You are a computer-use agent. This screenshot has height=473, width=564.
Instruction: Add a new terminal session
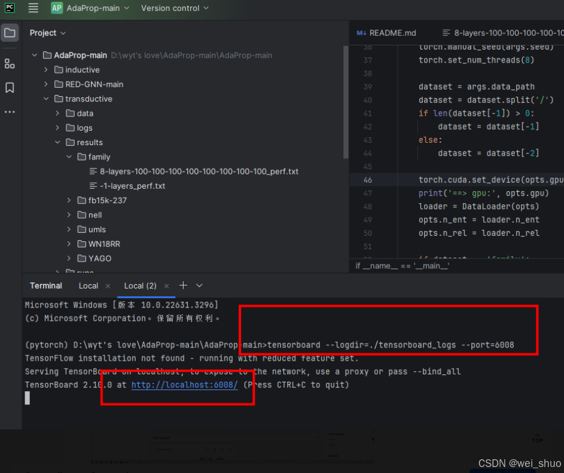coord(183,285)
